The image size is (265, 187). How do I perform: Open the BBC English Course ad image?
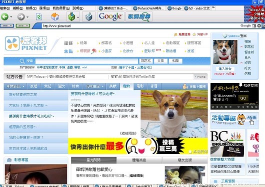pyautogui.click(x=227, y=144)
